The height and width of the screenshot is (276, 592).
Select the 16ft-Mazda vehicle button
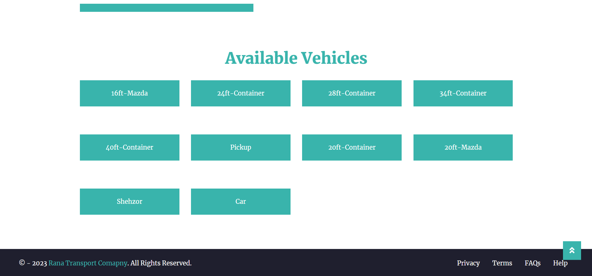(130, 93)
